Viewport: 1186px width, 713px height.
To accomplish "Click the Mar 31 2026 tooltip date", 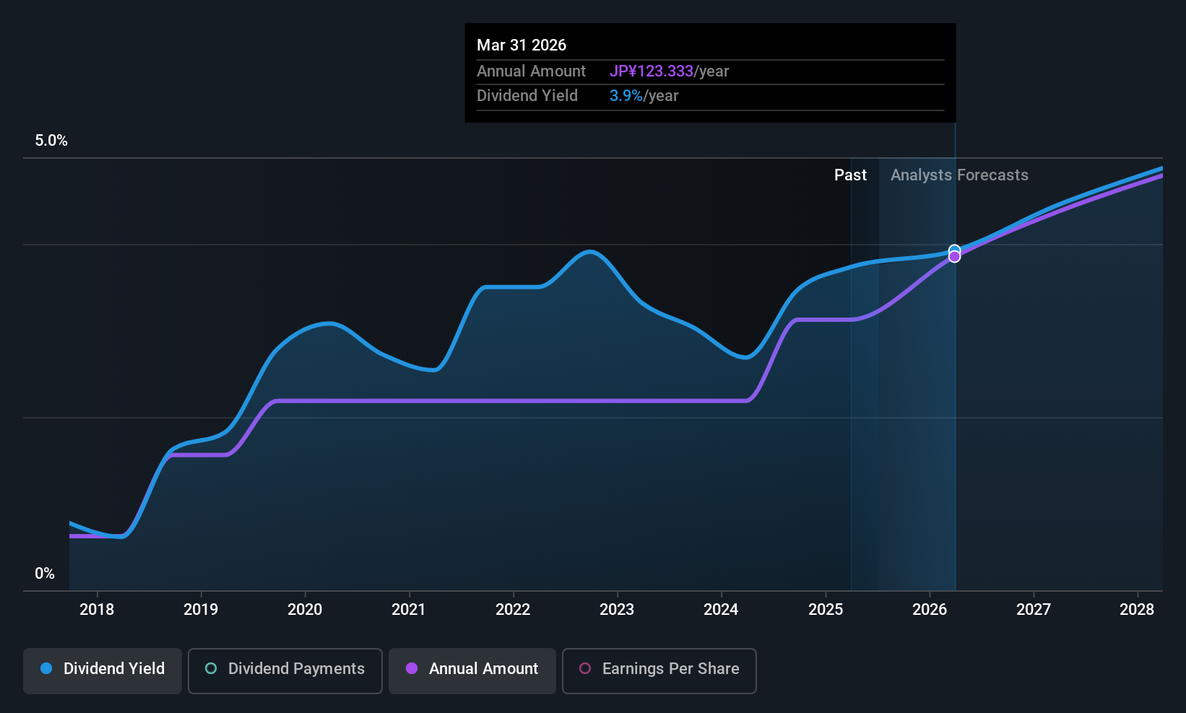I will [521, 45].
